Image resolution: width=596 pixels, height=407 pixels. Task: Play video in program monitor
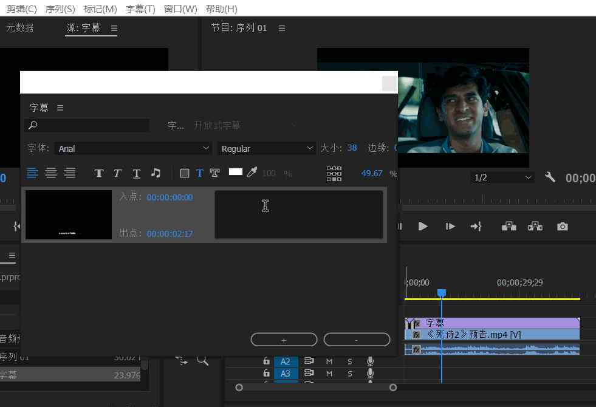423,227
